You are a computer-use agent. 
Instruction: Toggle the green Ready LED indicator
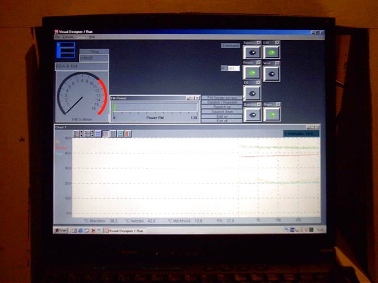(x=252, y=72)
